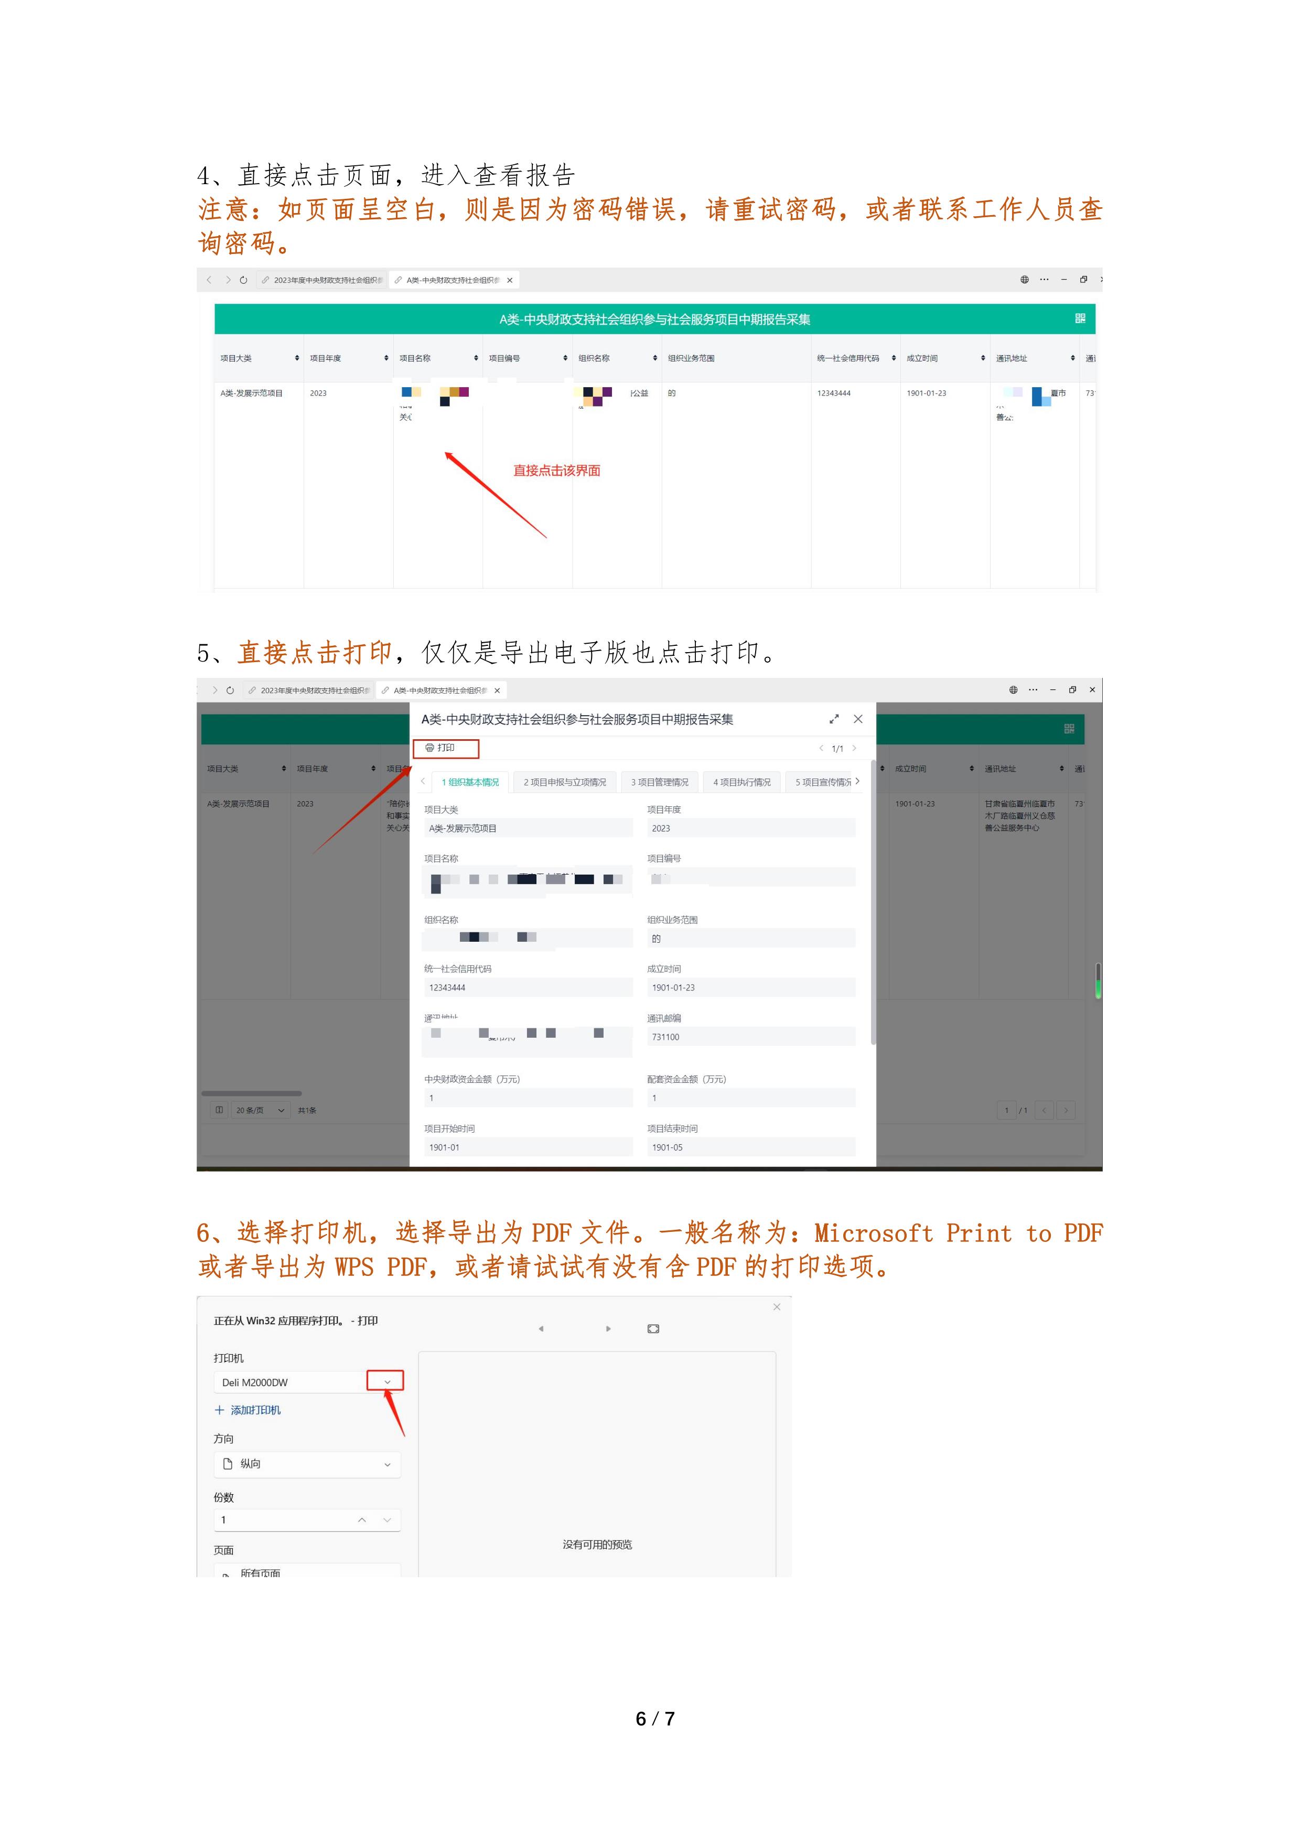Viewport: 1301px width, 1841px height.
Task: Select the 1 组织基本情况 tab
Action: pos(470,782)
